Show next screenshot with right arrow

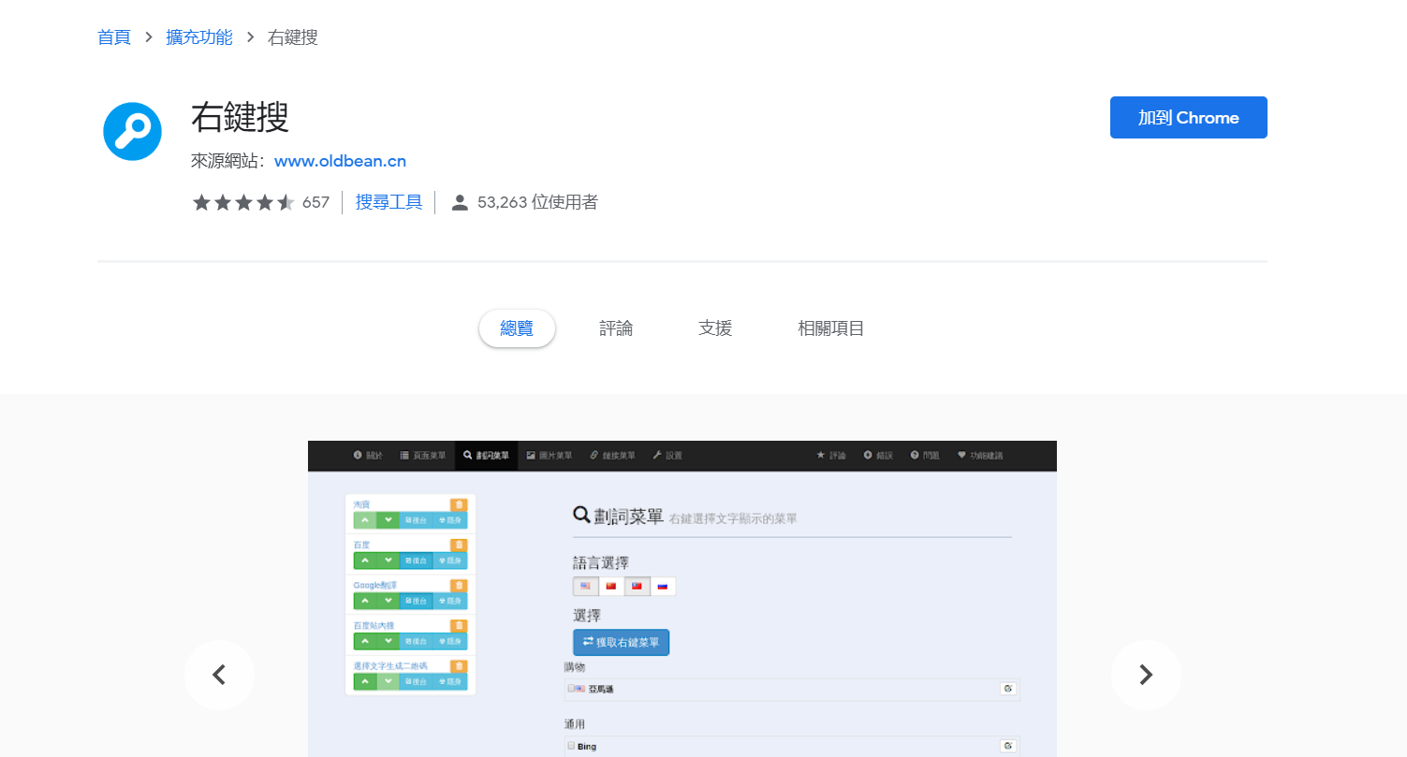coord(1145,675)
